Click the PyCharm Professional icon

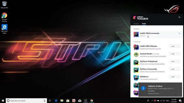click(x=136, y=62)
